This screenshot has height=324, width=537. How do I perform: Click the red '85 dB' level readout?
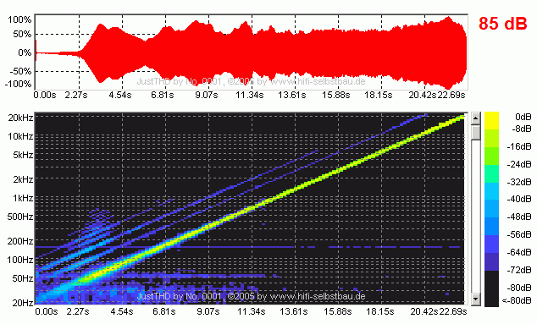[x=502, y=24]
